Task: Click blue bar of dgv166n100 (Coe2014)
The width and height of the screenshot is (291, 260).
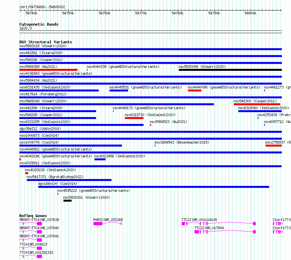Action: pyautogui.click(x=154, y=187)
